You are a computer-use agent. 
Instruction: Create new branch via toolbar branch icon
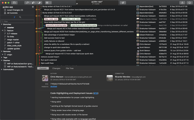coord(123,3)
